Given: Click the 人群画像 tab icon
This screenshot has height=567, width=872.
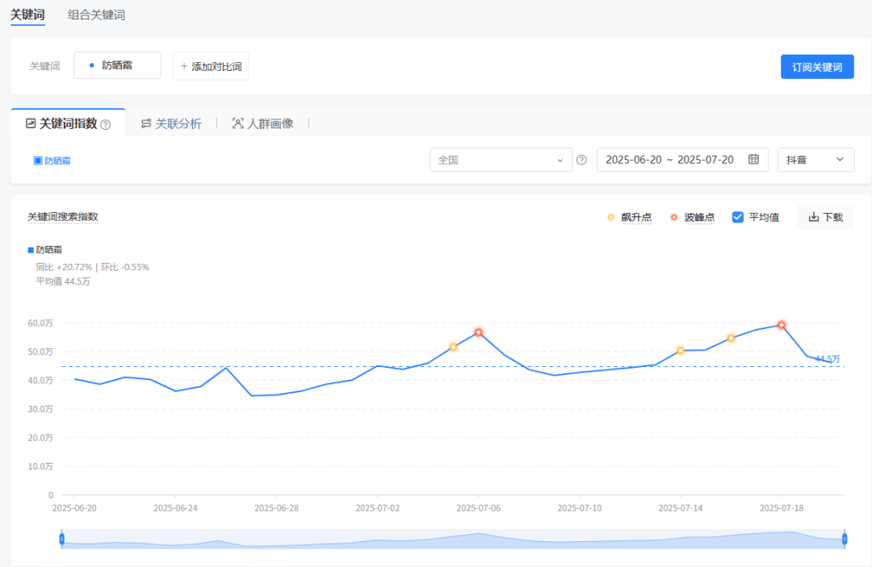Looking at the screenshot, I should [237, 123].
